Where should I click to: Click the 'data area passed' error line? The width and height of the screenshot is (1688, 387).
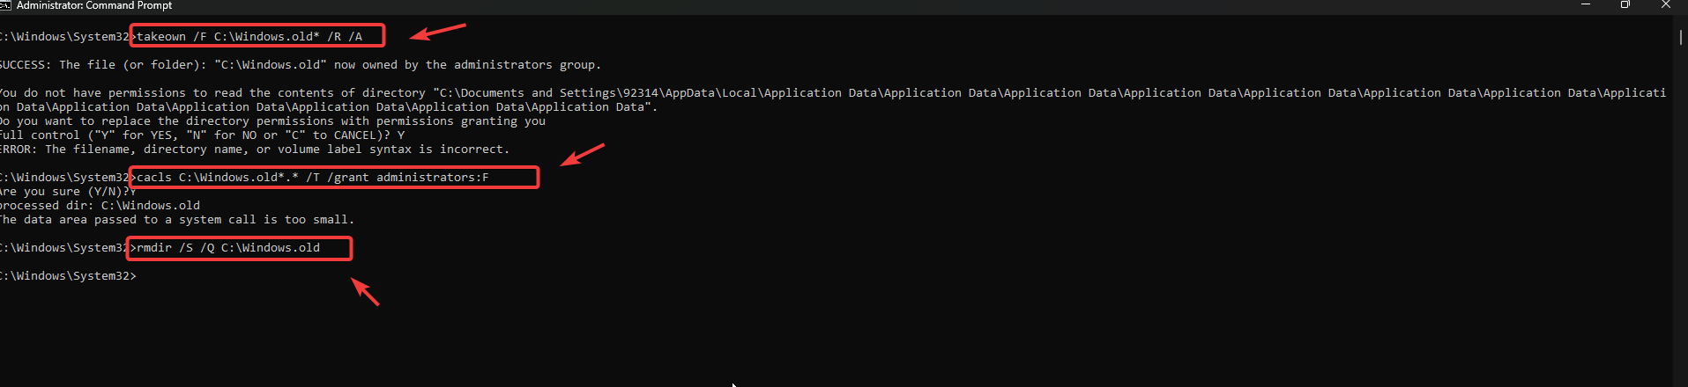176,220
